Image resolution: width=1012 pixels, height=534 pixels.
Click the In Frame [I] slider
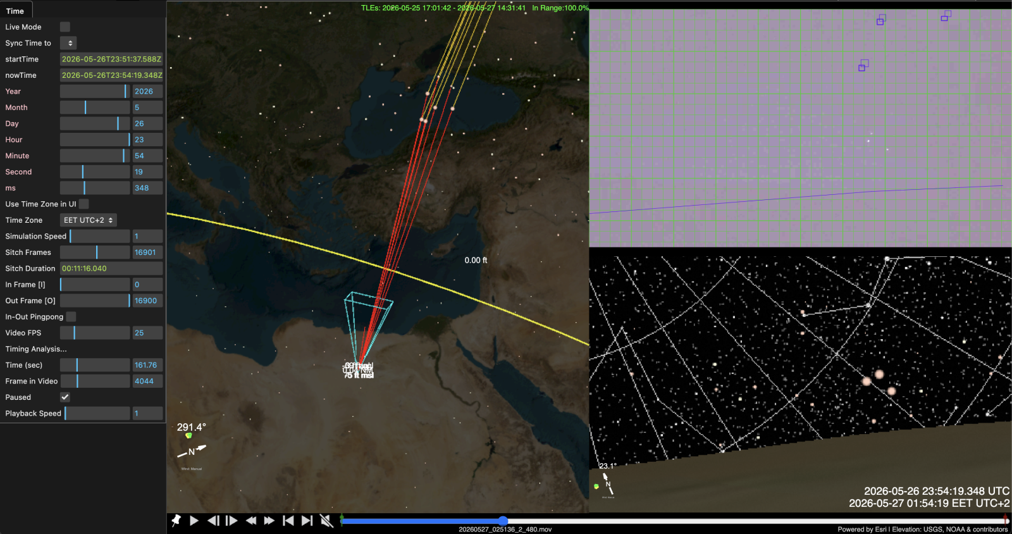coord(95,285)
